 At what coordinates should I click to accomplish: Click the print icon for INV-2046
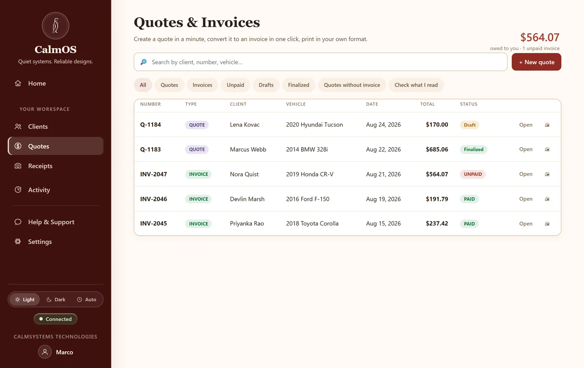point(547,199)
